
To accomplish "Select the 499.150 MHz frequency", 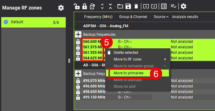I will click(x=94, y=97).
